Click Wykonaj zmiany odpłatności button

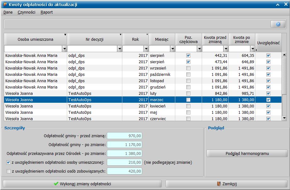pyautogui.click(x=82, y=184)
